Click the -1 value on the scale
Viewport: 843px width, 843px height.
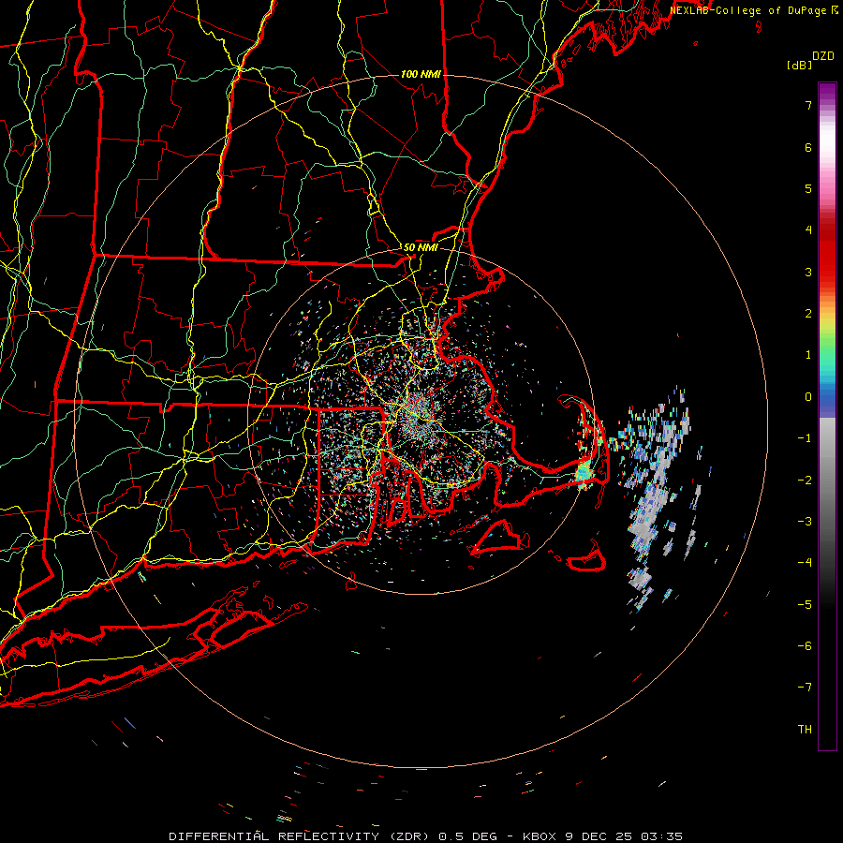805,438
